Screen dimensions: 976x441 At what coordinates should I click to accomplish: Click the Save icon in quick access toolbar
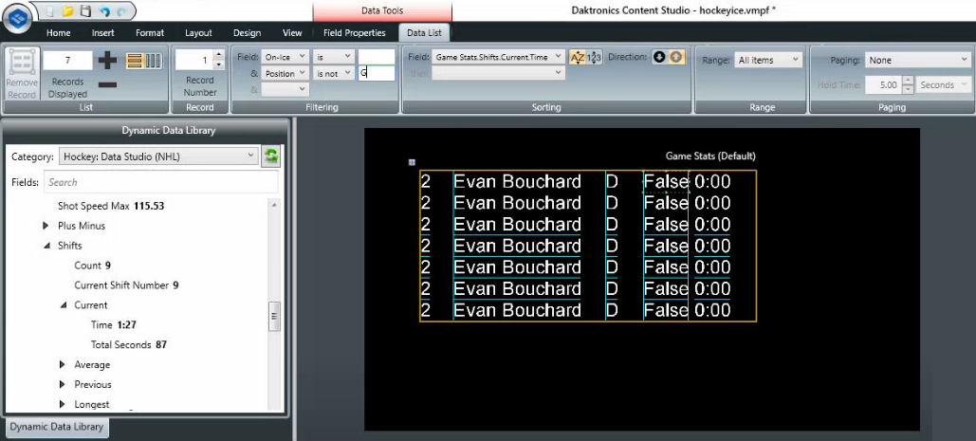(x=86, y=11)
